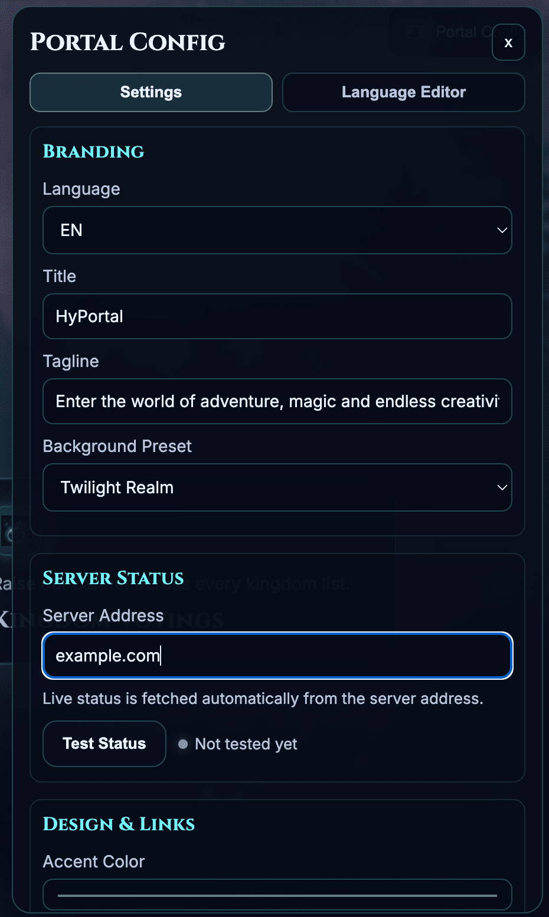Focus the Title field containing HyPortal
Viewport: 549px width, 917px height.
[277, 316]
